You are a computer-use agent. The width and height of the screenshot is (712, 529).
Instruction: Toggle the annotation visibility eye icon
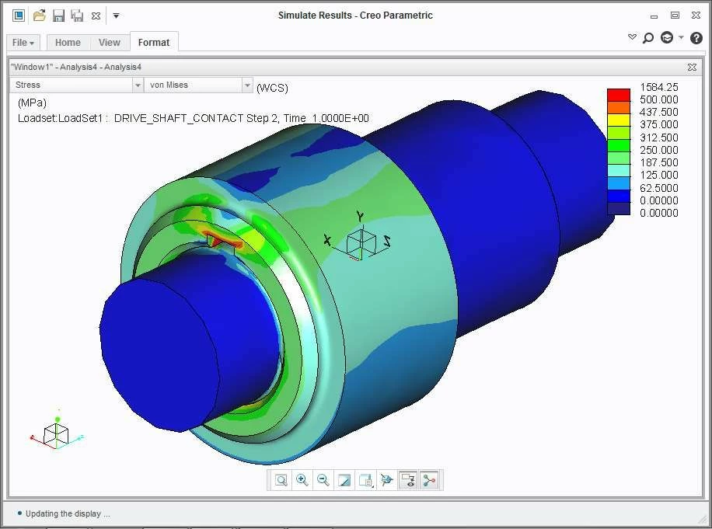[408, 480]
